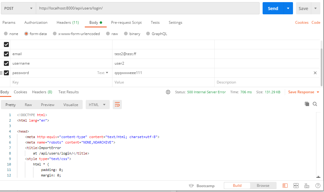Open the Params tab
Image resolution: width=324 pixels, height=192 pixels.
[x=9, y=22]
